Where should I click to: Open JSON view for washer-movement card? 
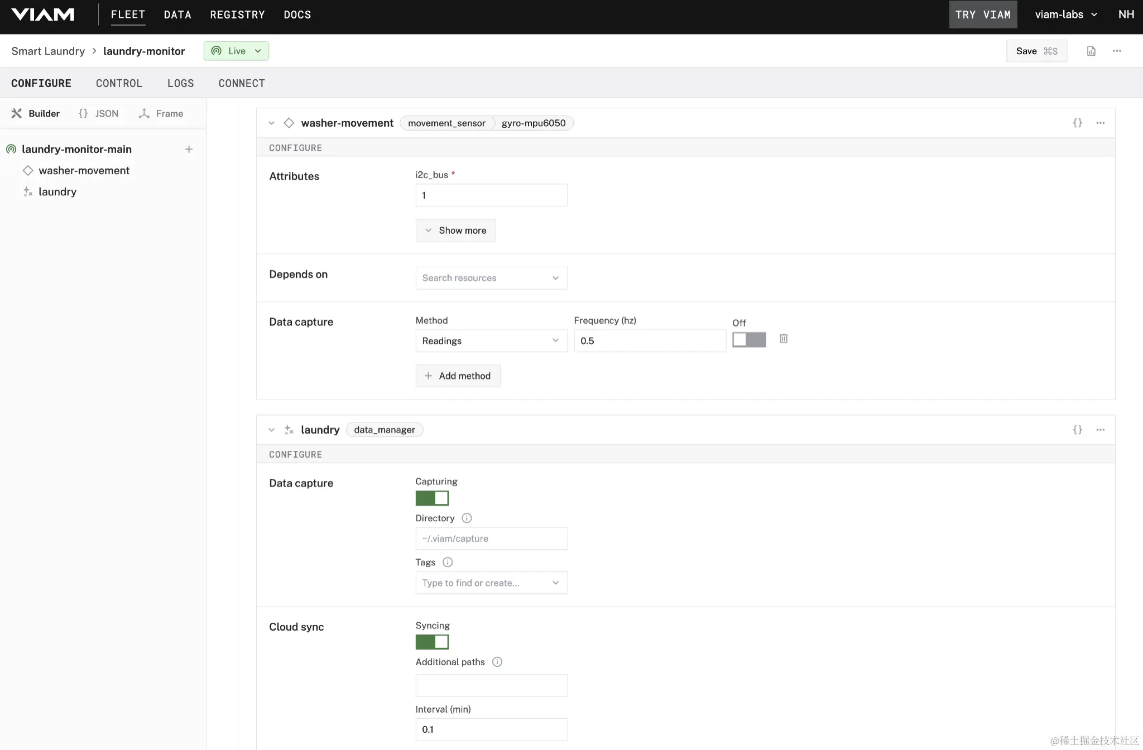click(1077, 123)
